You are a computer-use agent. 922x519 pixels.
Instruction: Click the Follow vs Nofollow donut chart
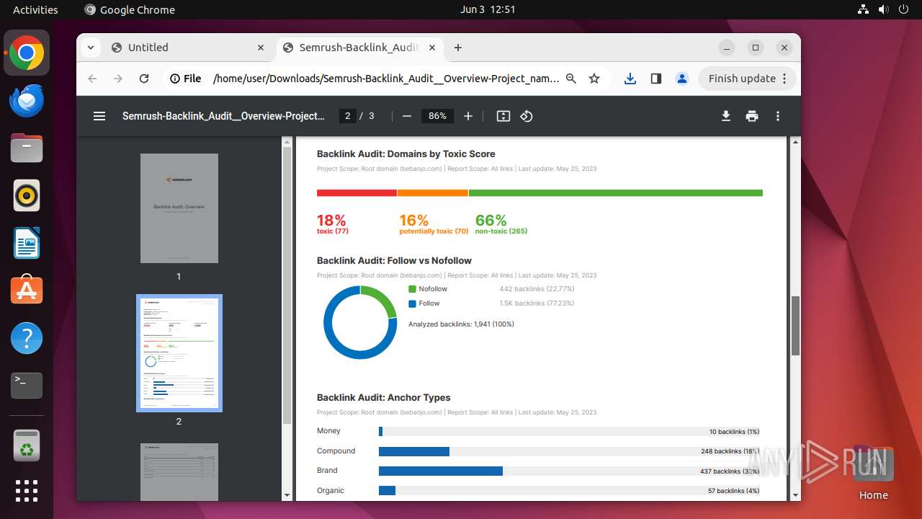point(360,322)
